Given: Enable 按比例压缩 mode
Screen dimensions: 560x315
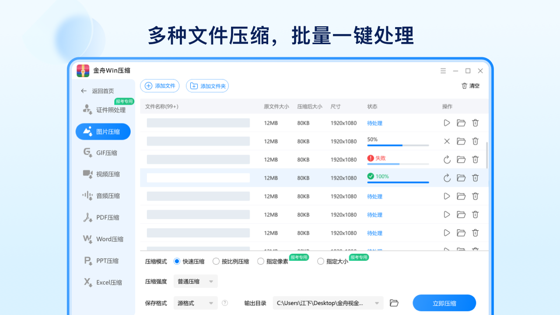Looking at the screenshot, I should pos(216,261).
